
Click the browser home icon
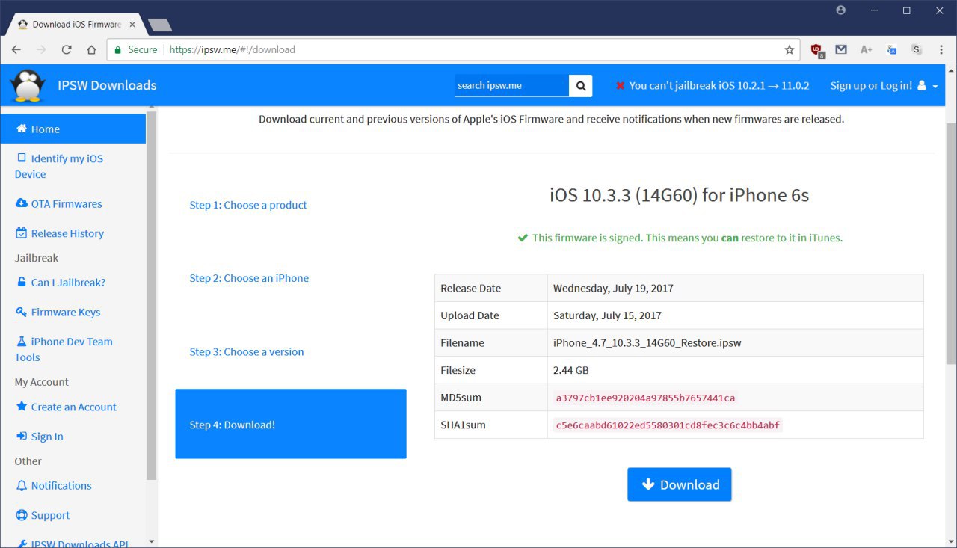[x=91, y=49]
